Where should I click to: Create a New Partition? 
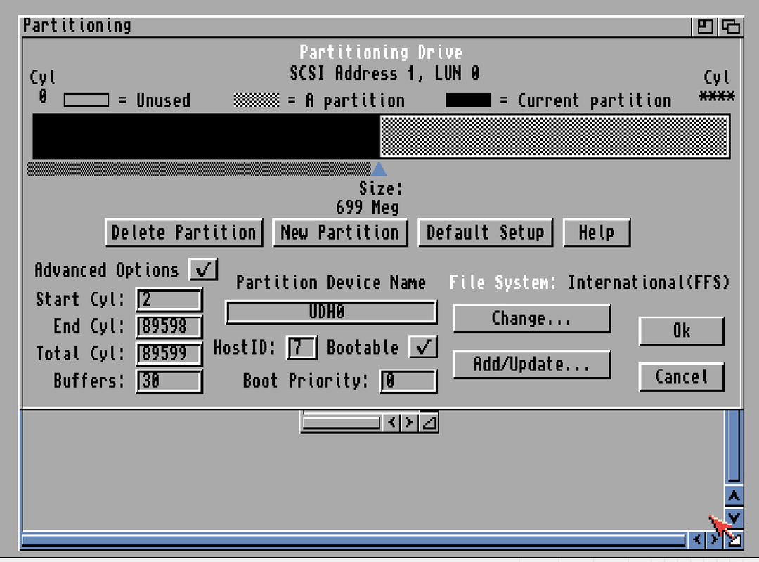click(340, 233)
